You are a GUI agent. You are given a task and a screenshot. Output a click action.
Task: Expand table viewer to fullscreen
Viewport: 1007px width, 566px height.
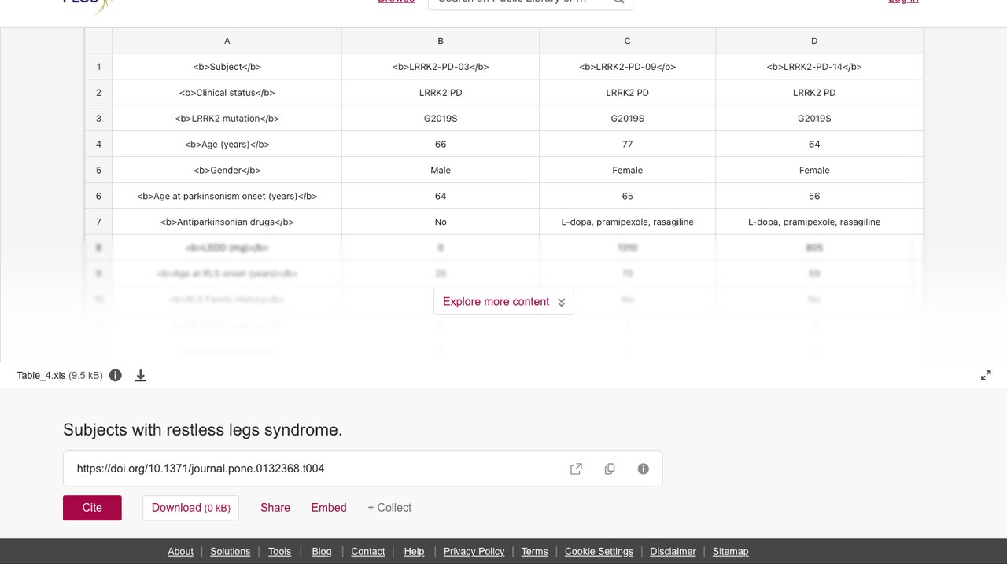[986, 376]
